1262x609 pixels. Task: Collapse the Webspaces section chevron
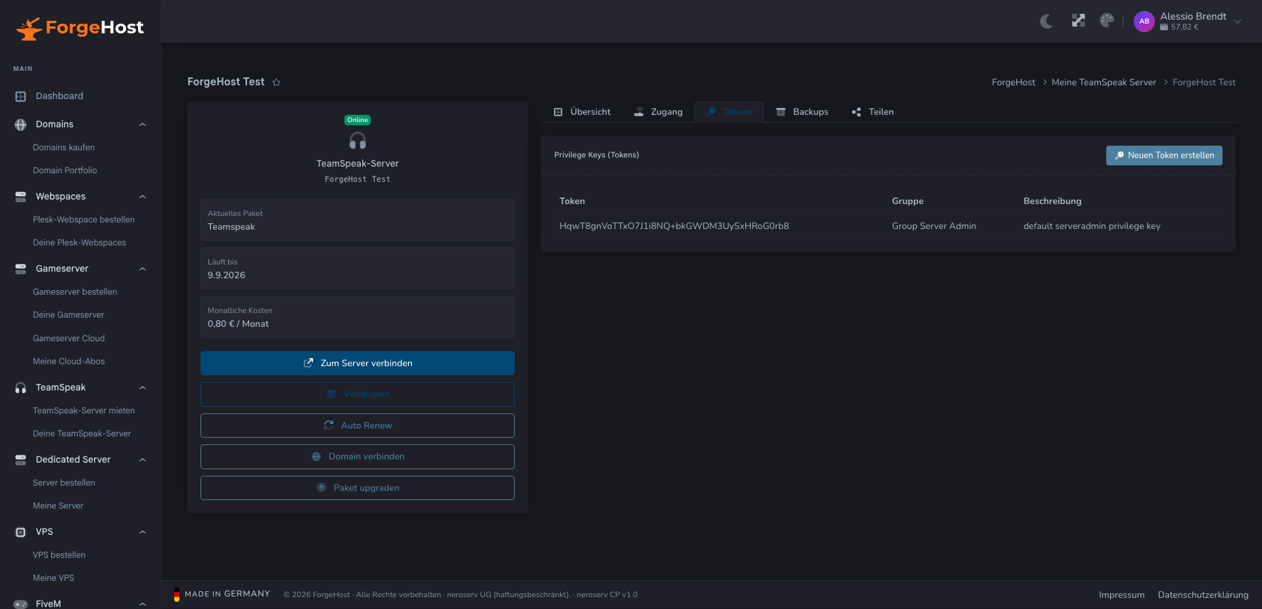click(x=143, y=197)
